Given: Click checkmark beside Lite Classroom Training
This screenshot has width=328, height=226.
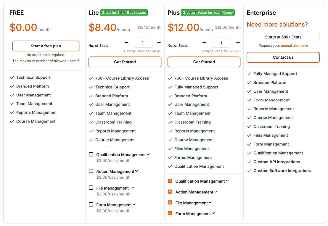Looking at the screenshot, I should 91,122.
